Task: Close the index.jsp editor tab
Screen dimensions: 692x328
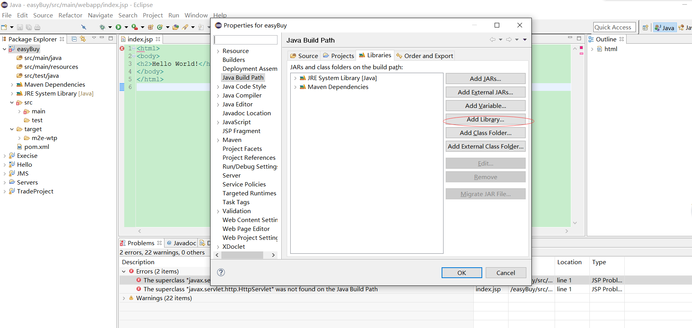Action: tap(158, 39)
